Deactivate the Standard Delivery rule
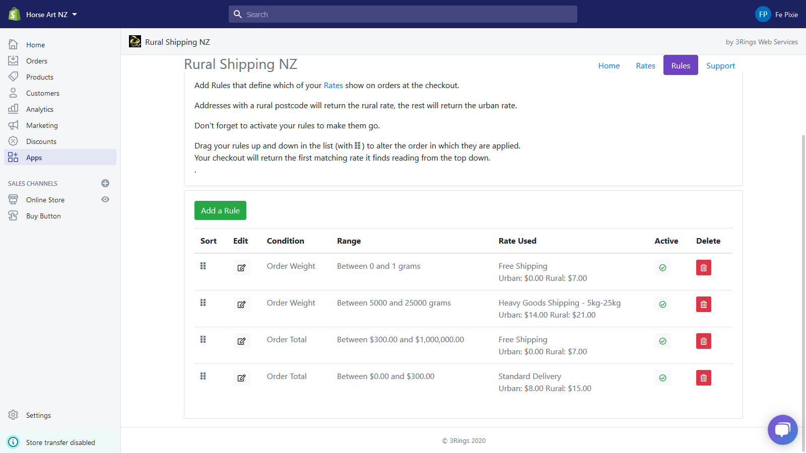The image size is (806, 453). pos(662,378)
